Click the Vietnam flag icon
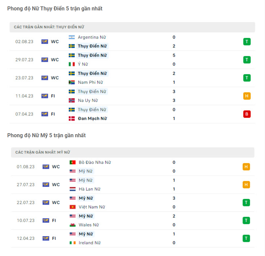 click(x=73, y=207)
